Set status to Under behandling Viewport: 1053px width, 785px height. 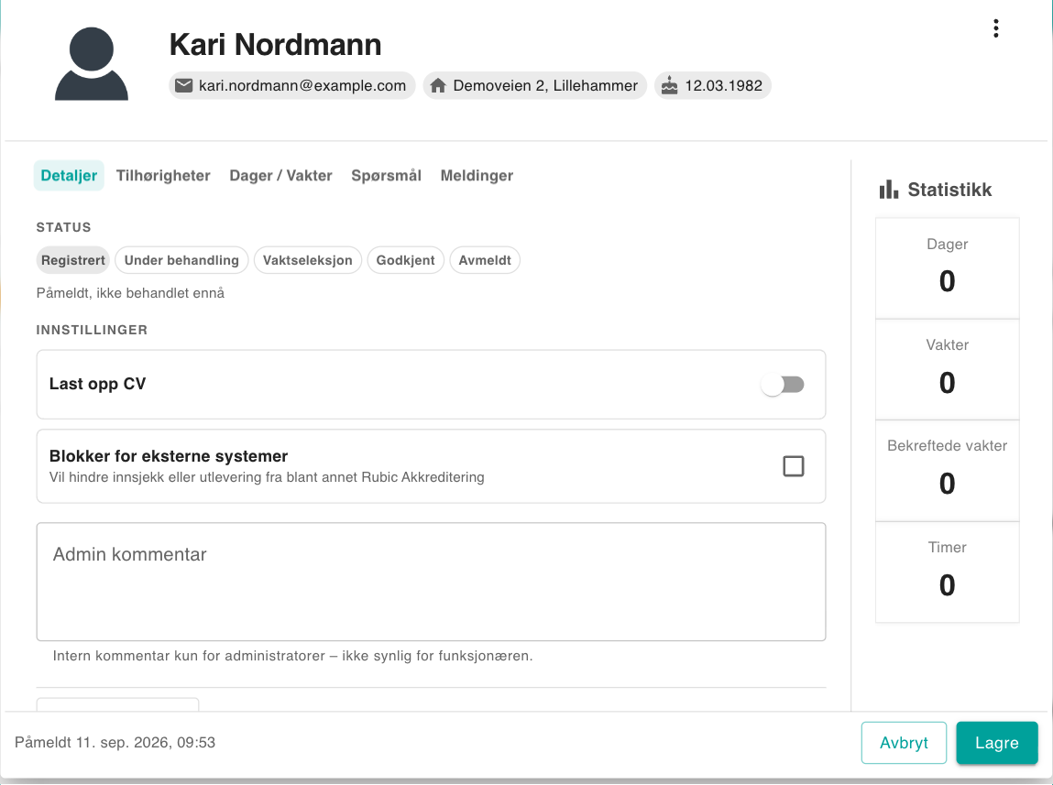tap(181, 260)
